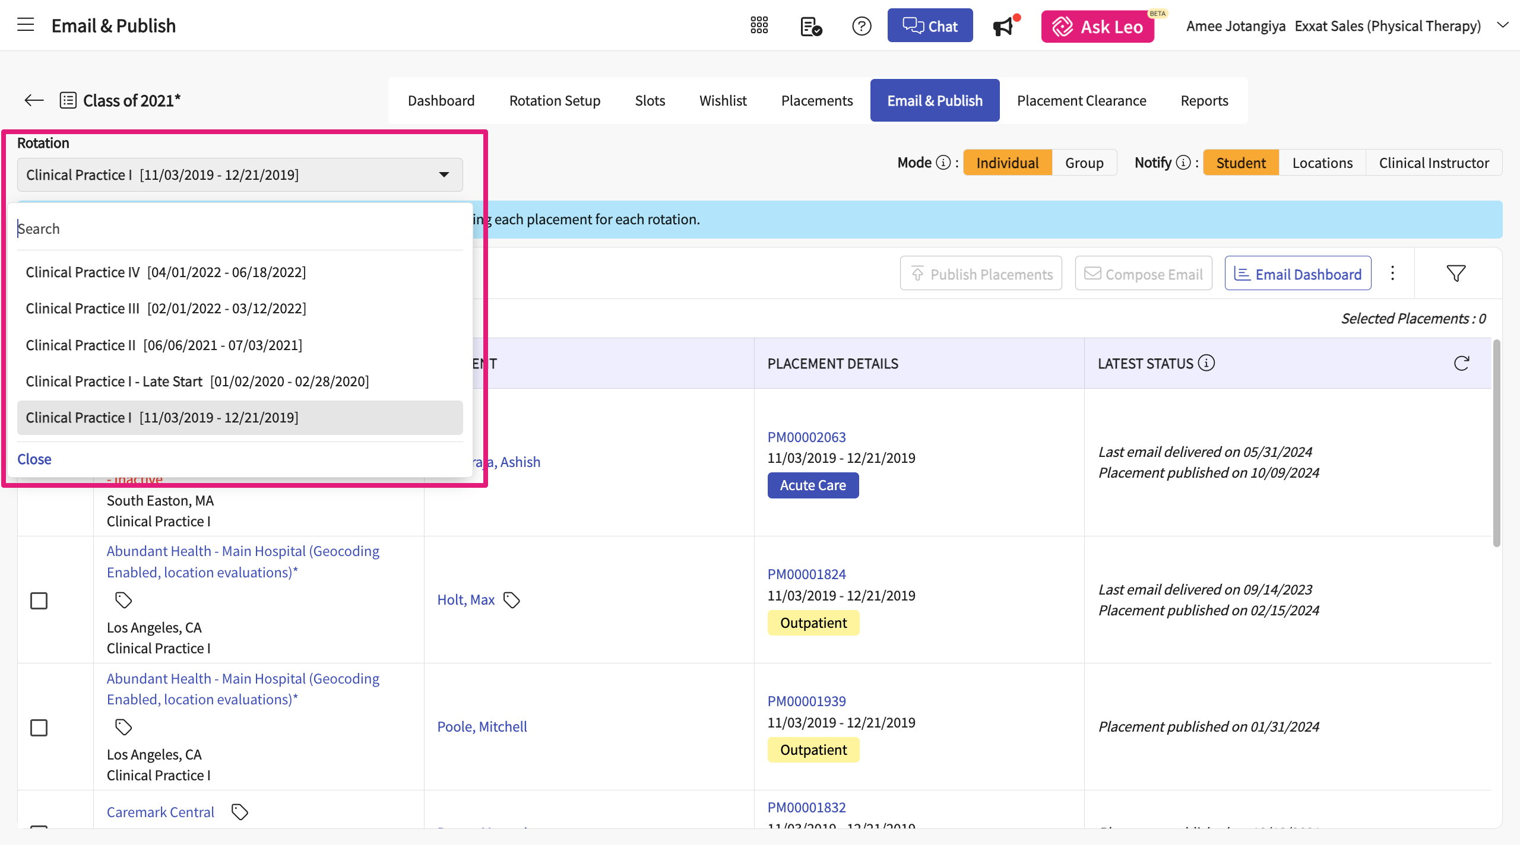Open the Rotation Setup tab
The width and height of the screenshot is (1520, 845).
(555, 100)
